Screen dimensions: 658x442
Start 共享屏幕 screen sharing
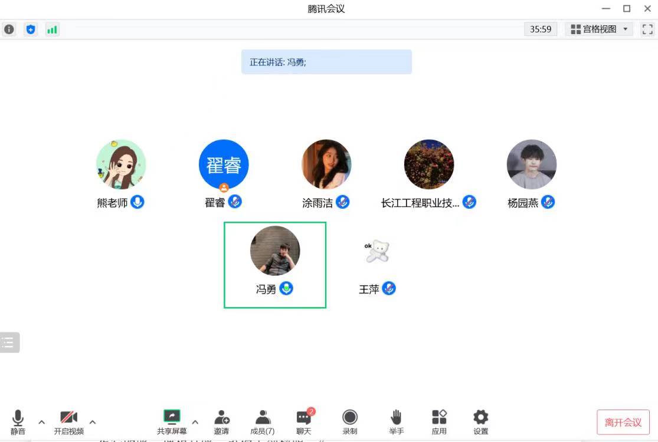tap(172, 422)
